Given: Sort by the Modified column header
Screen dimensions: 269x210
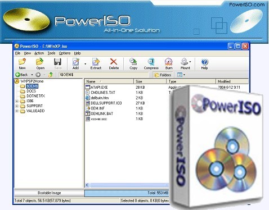Looking at the screenshot, I should (232, 81).
